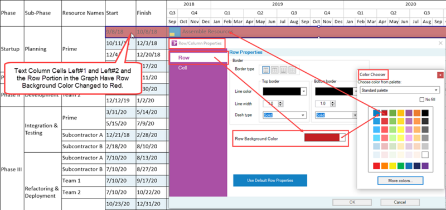Click the Finish cell 10/22/20
Viewport: 446px width, 210px height.
tap(151, 192)
